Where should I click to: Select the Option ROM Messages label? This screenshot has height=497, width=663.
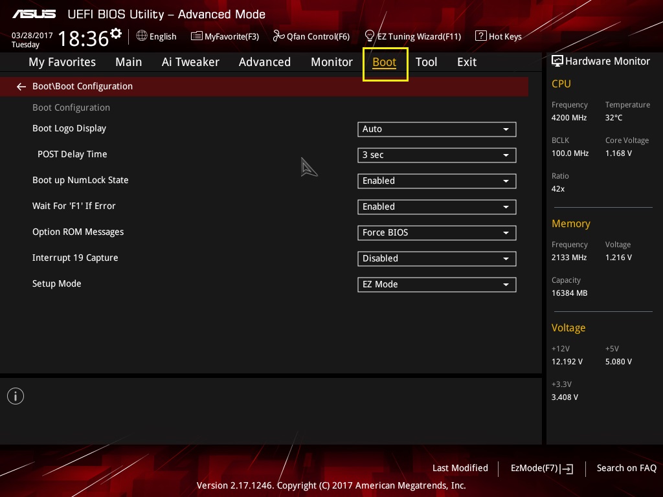[78, 232]
